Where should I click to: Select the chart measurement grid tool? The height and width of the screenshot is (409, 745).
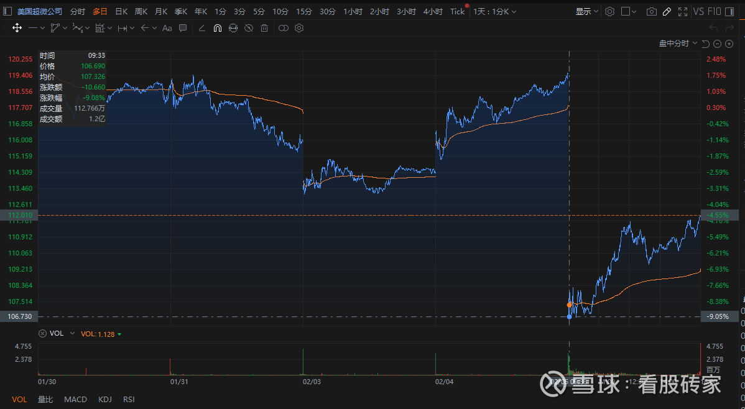click(99, 28)
